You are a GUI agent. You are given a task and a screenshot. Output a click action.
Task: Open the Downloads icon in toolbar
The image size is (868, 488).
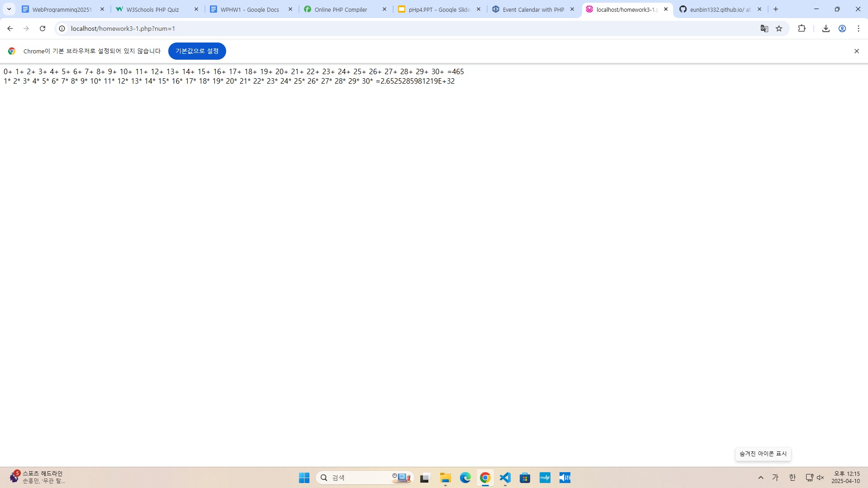pyautogui.click(x=825, y=28)
